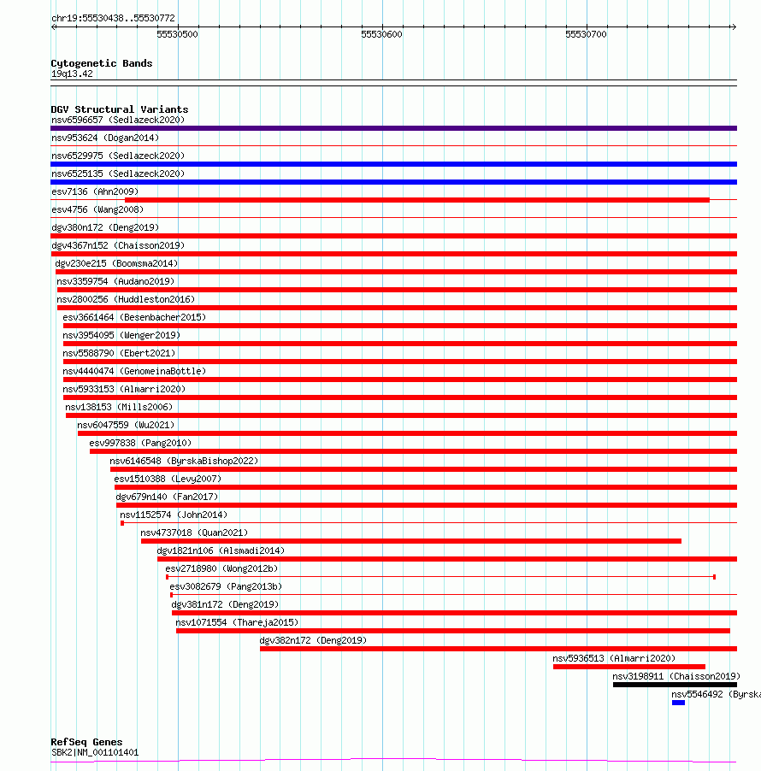Click esv3082679 (Pang2013b) label
Viewport: 761px width, 771px height.
click(x=226, y=586)
